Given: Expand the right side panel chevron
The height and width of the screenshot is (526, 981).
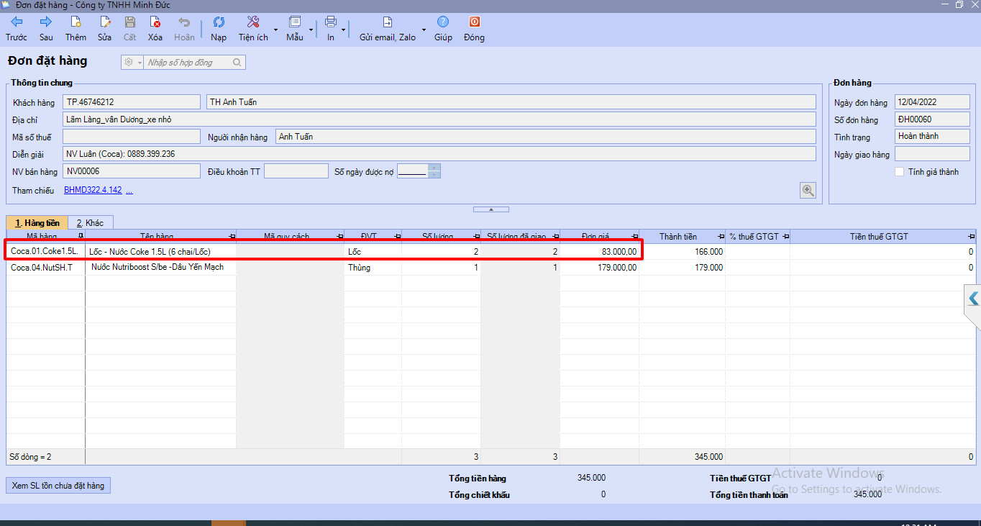Looking at the screenshot, I should click(x=973, y=299).
